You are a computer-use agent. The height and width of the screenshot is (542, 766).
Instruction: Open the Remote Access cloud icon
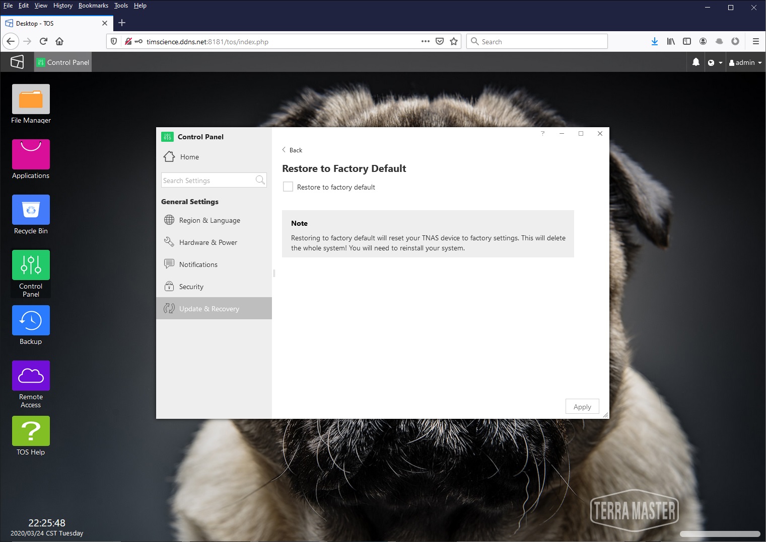click(x=31, y=376)
